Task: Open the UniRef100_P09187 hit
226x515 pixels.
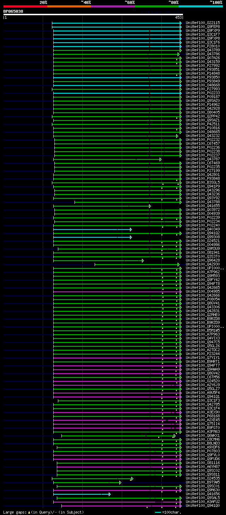Action: (203, 97)
